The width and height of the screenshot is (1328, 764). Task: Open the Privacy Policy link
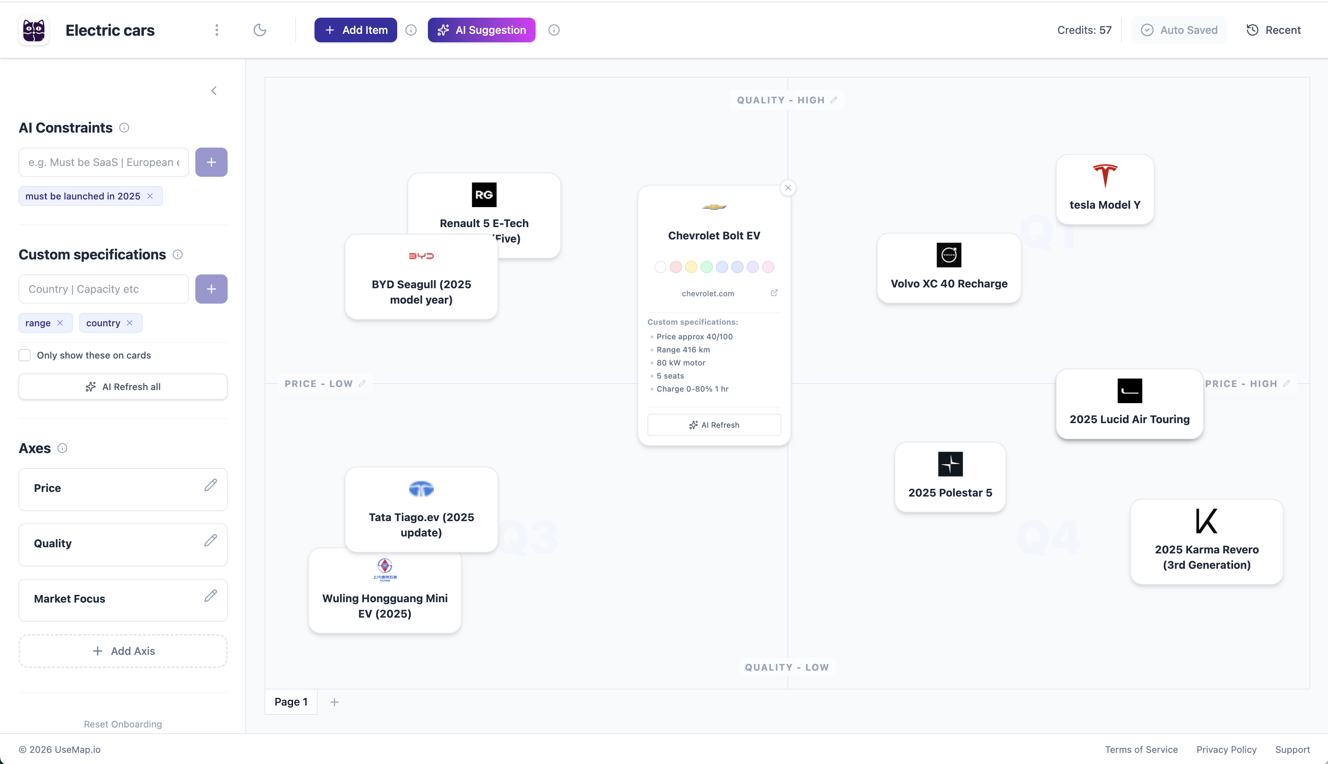tap(1226, 749)
